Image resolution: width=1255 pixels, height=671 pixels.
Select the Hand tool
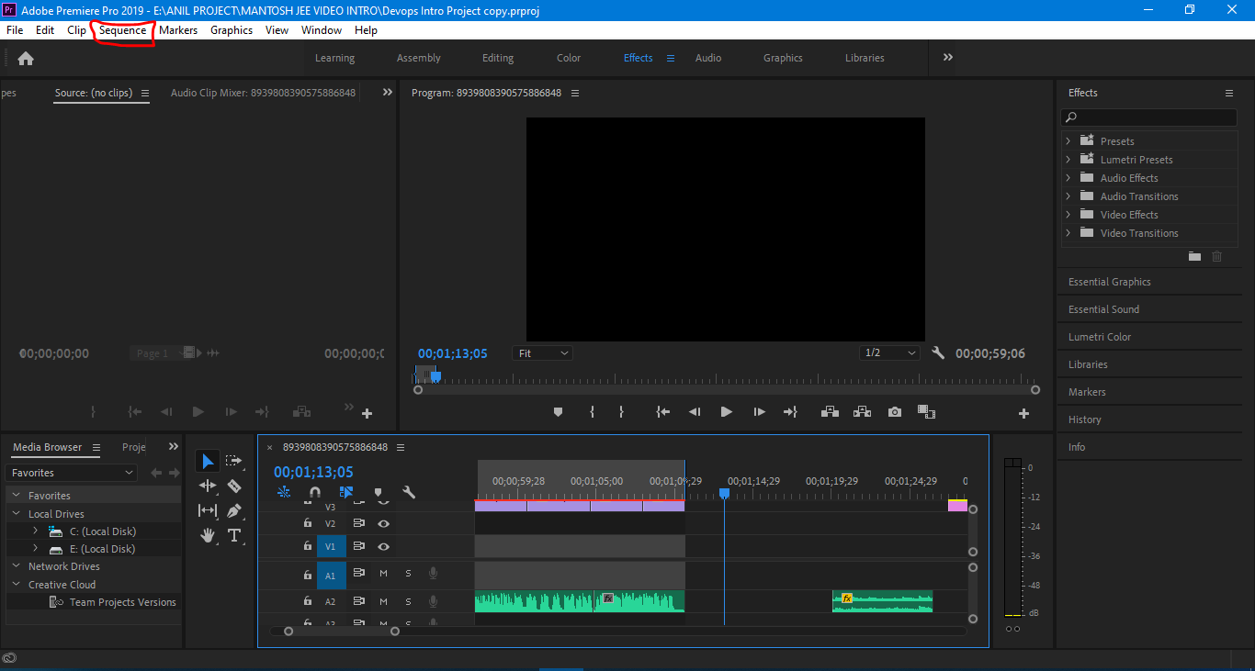(208, 535)
